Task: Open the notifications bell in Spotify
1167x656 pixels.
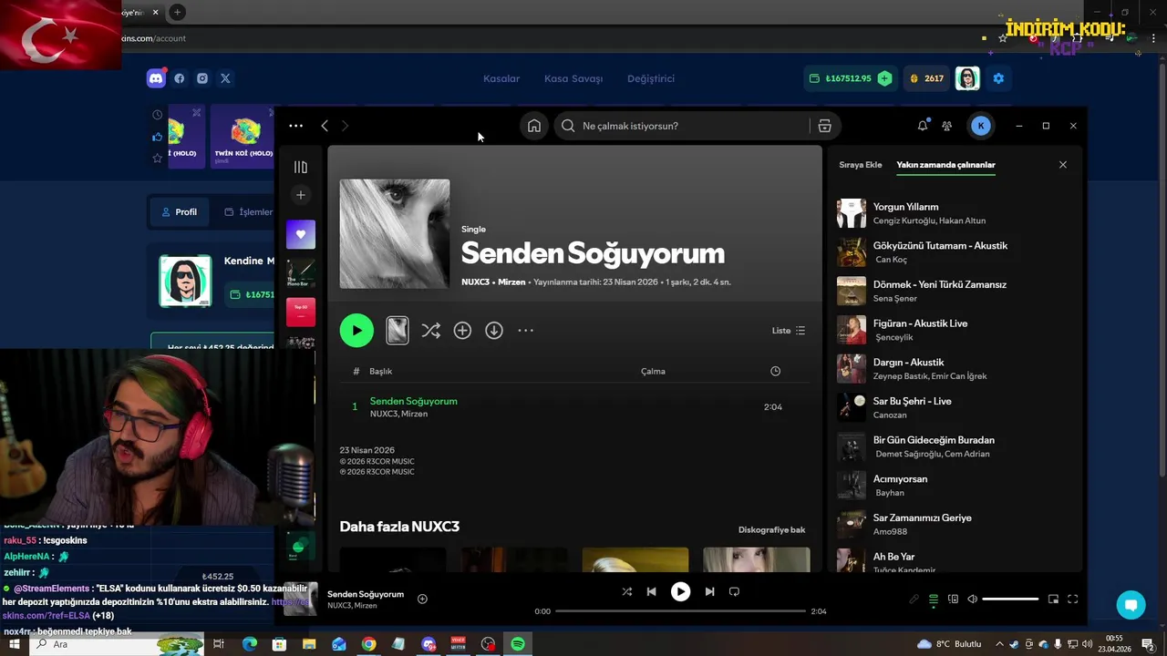Action: click(x=923, y=126)
